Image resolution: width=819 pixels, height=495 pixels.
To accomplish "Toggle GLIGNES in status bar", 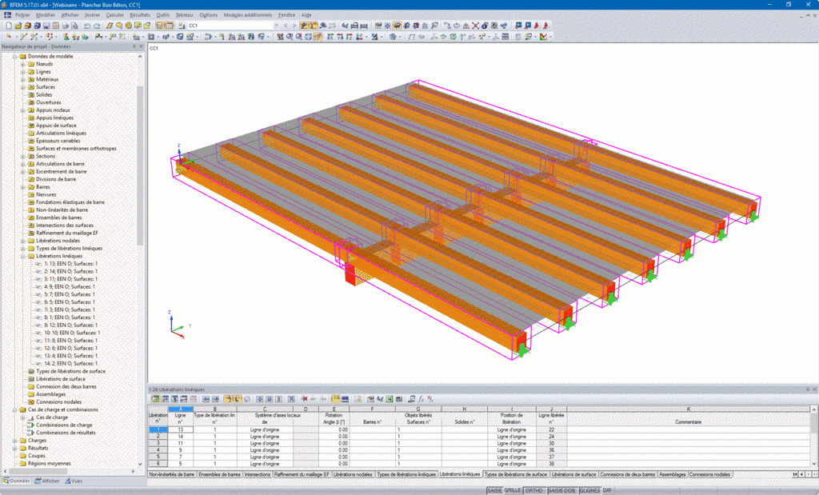I will tap(589, 491).
